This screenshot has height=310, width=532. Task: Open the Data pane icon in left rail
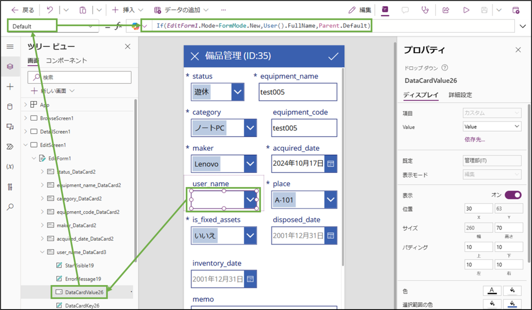click(10, 106)
